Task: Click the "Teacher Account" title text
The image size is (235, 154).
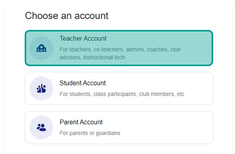Action: pyautogui.click(x=83, y=38)
